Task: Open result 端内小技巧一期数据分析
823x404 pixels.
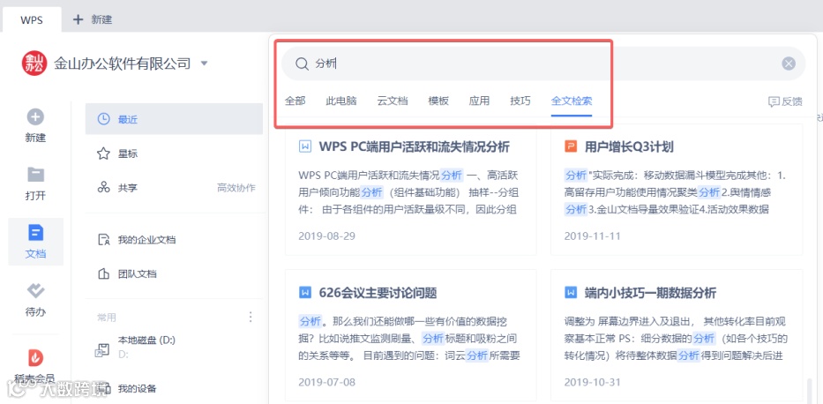Action: (x=650, y=293)
